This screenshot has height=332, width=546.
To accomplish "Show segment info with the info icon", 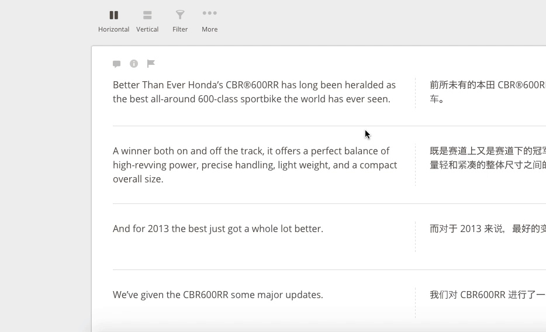I will pos(134,64).
